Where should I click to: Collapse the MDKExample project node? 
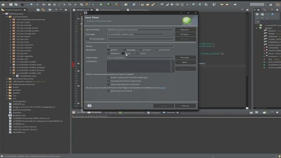pos(4,14)
